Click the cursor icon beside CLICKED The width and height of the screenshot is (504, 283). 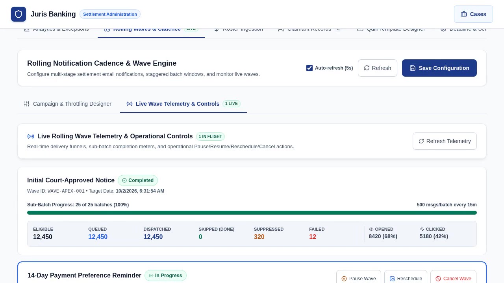(x=422, y=229)
